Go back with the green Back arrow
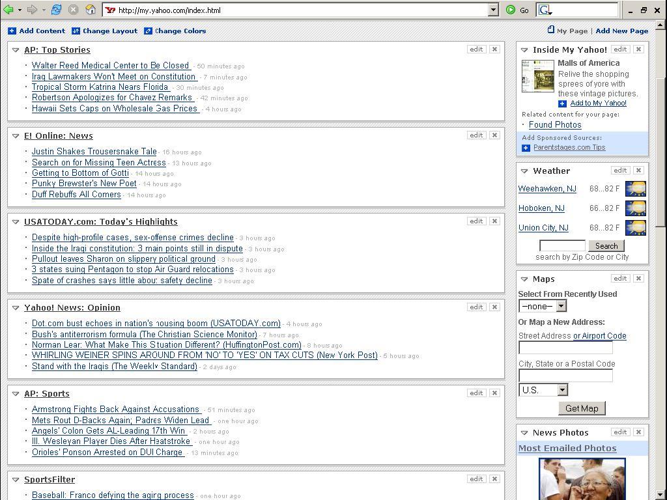This screenshot has height=500, width=667. [x=8, y=10]
